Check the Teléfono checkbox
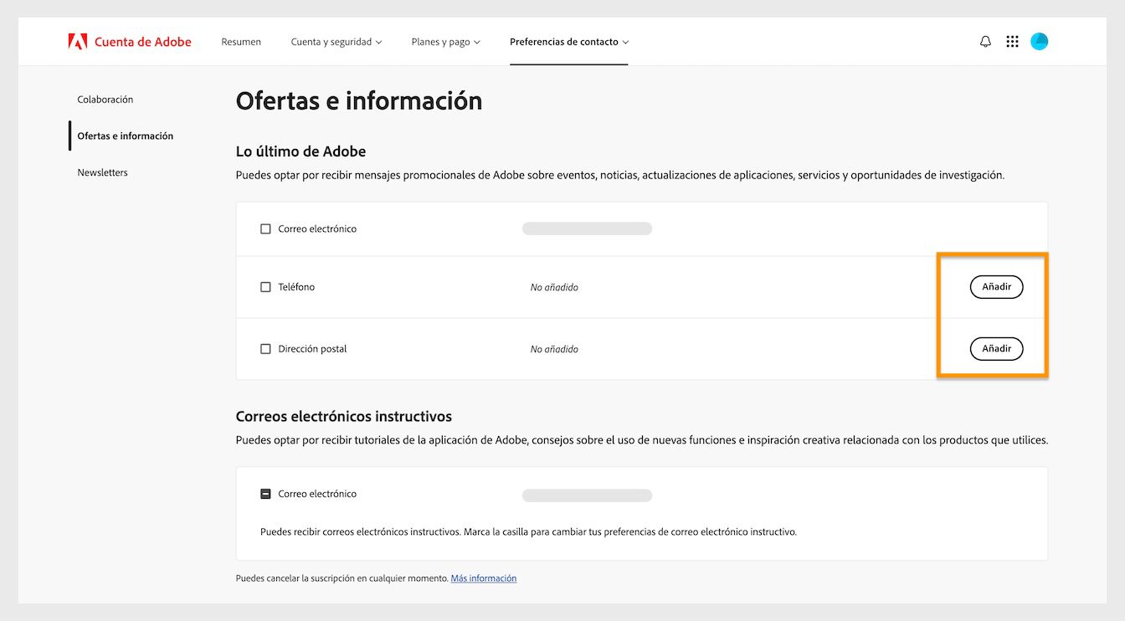 coord(265,287)
